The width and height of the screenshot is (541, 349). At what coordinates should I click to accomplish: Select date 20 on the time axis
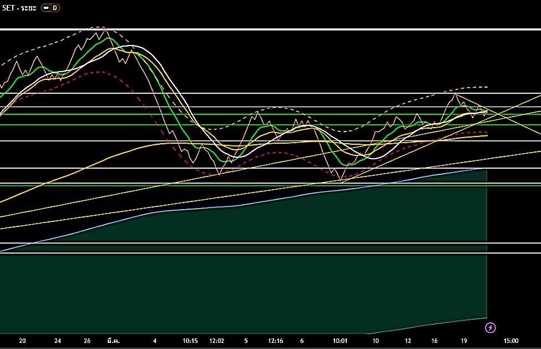22,341
